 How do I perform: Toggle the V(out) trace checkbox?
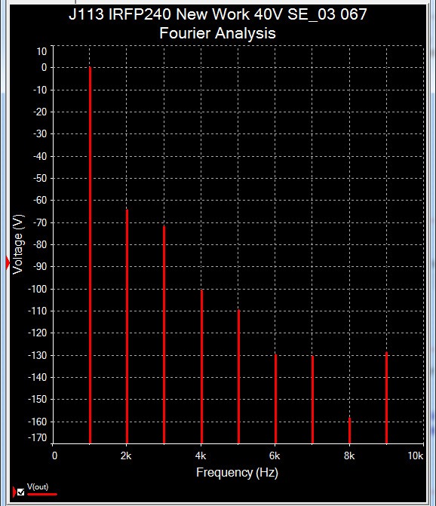click(20, 492)
